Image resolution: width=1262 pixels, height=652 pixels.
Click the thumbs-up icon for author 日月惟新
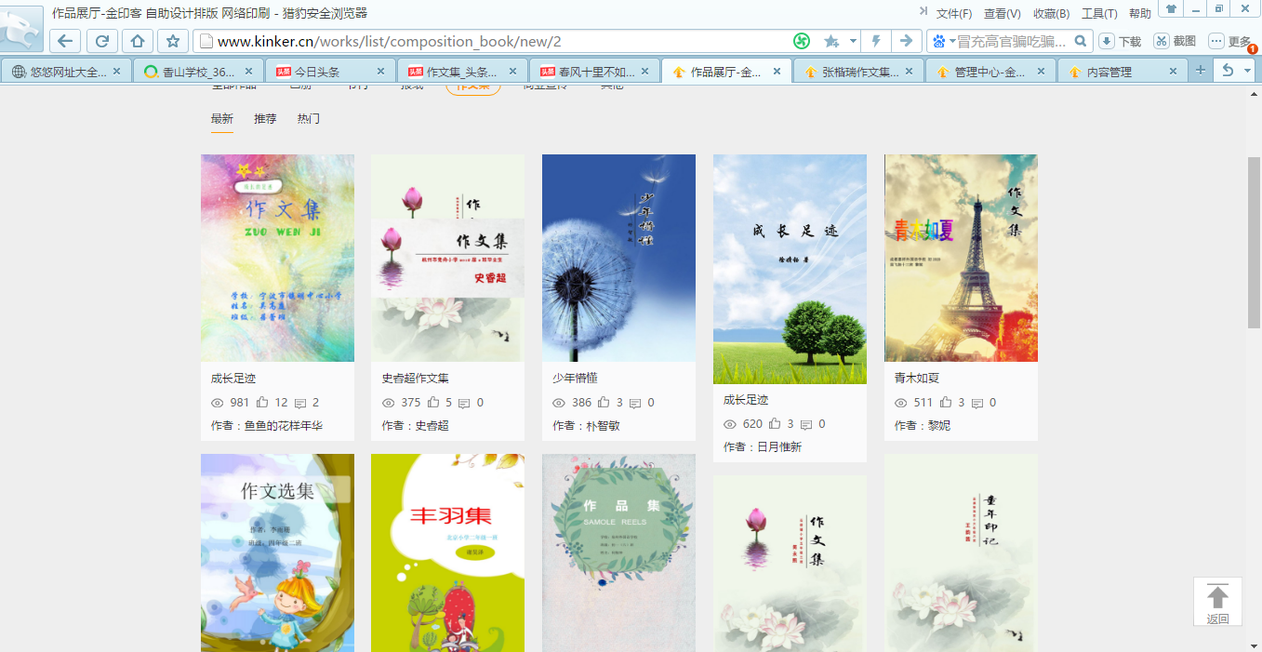[x=775, y=424]
